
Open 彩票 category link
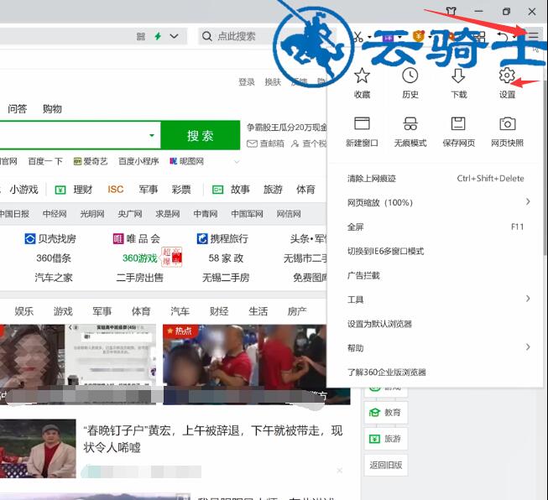point(181,190)
